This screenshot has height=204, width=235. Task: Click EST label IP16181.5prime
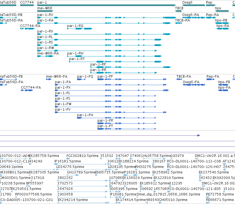pos(68,161)
